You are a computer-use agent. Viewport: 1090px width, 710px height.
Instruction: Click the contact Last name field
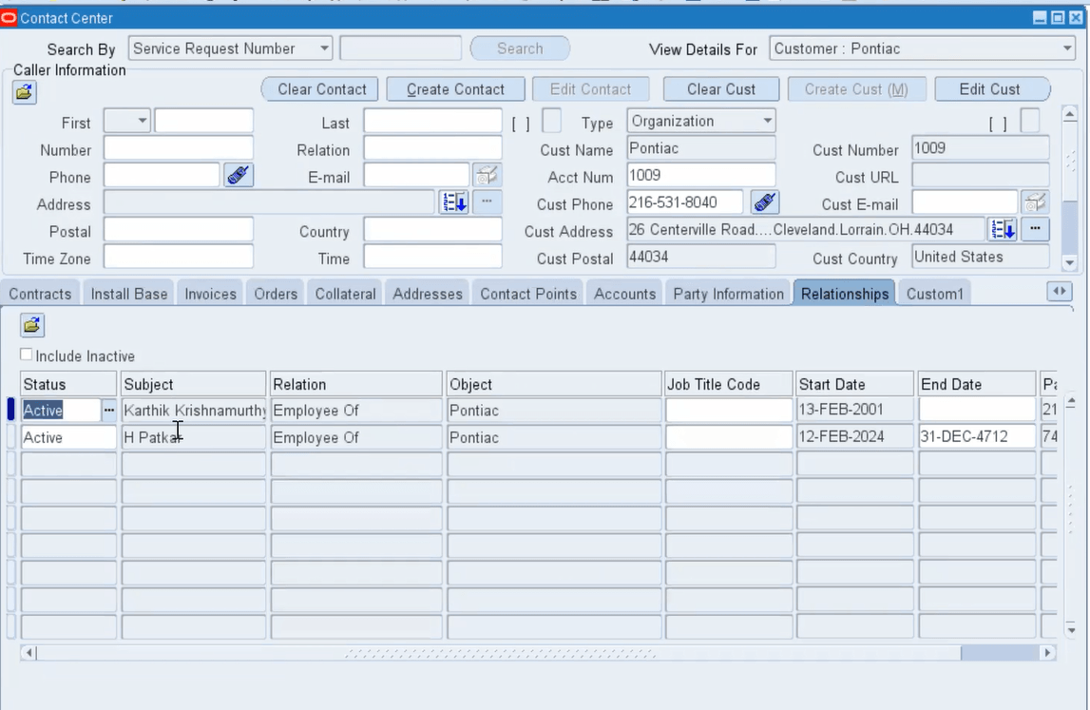click(432, 121)
